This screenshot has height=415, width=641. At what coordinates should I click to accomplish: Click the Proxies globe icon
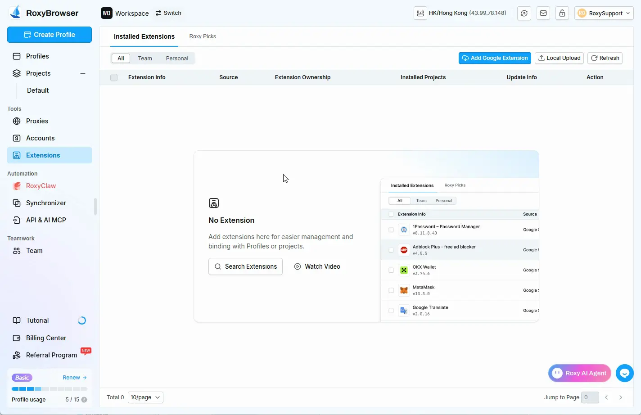[17, 121]
